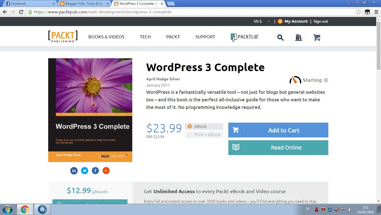Open the Tech menu
381x215 pixels.
pos(145,37)
